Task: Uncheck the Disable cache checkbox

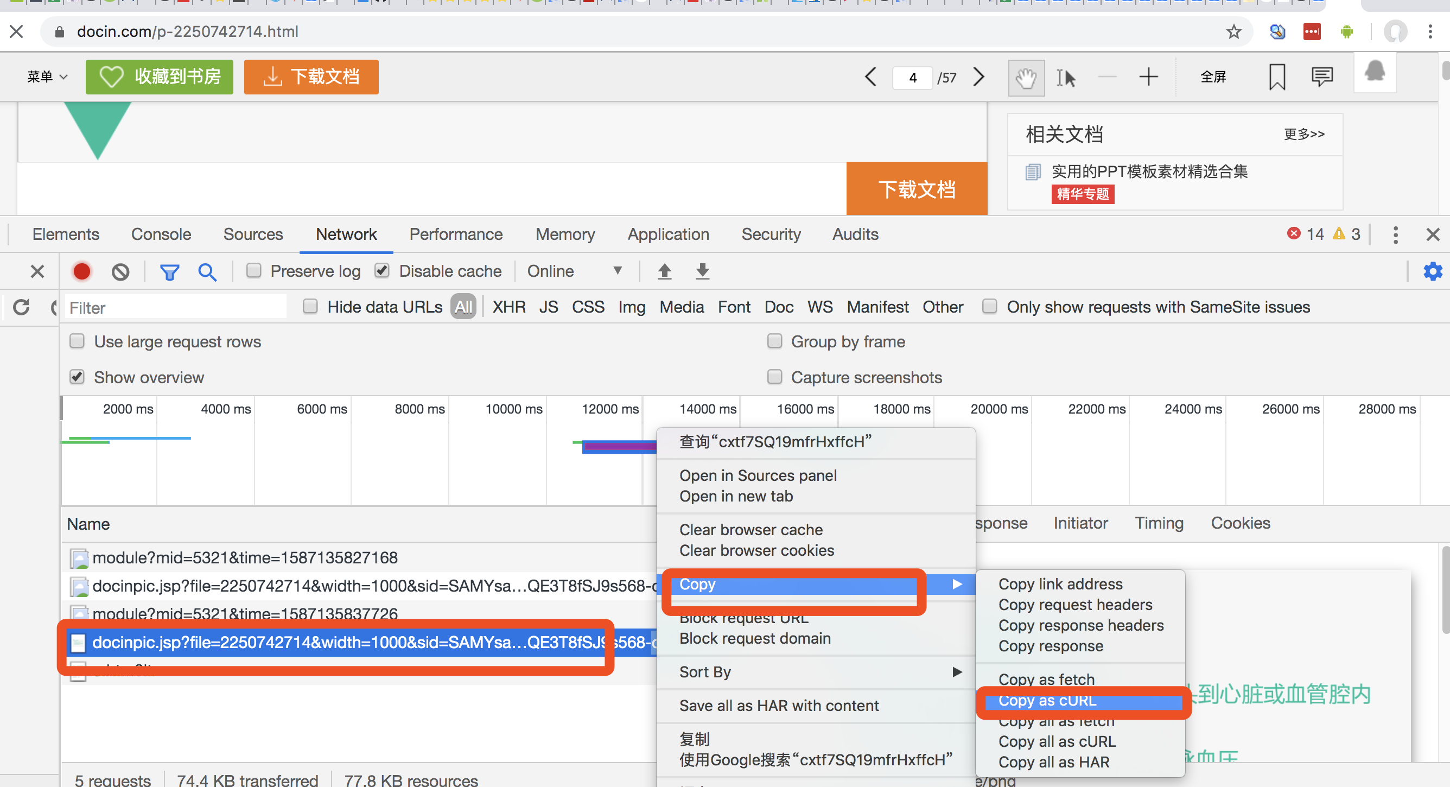Action: [382, 271]
